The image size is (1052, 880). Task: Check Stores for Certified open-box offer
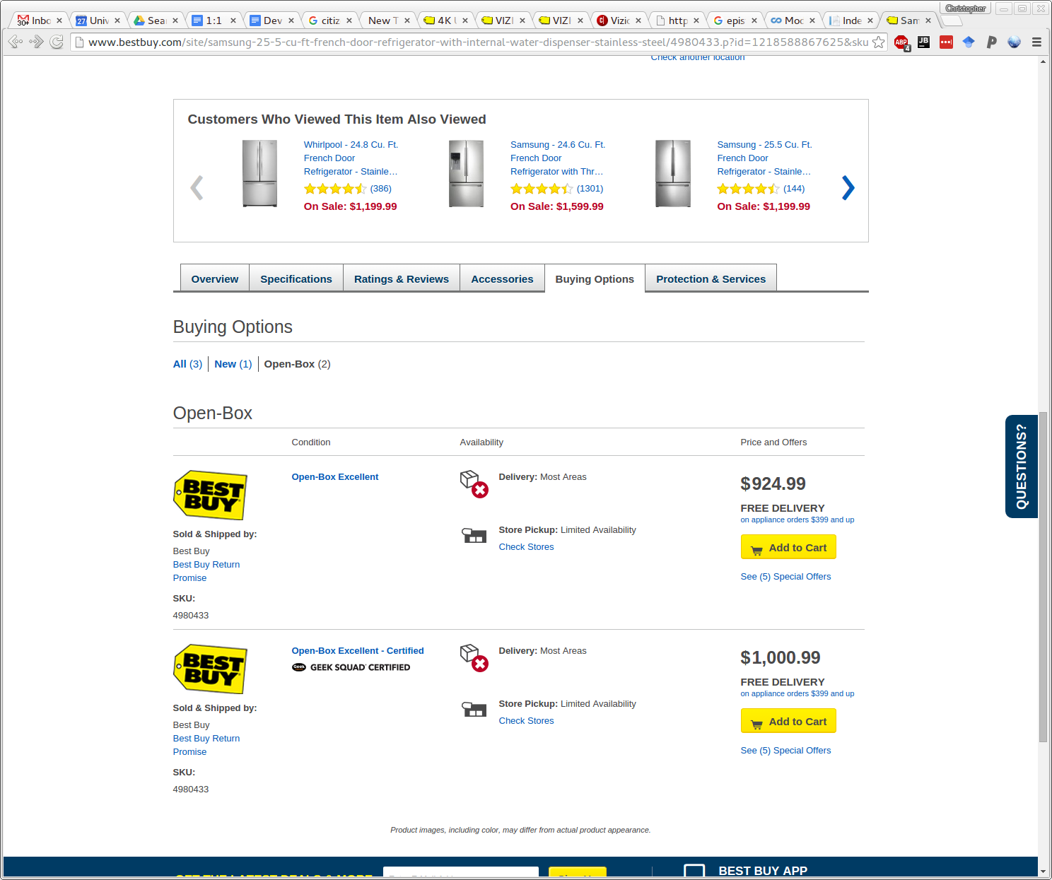[526, 721]
